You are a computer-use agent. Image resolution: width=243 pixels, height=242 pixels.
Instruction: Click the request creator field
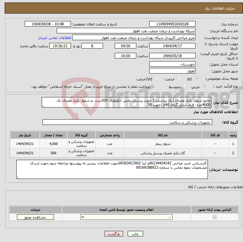click(x=134, y=38)
